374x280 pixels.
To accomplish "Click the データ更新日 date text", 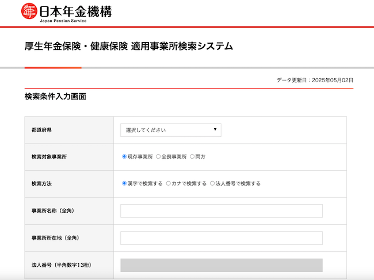I will [x=315, y=80].
